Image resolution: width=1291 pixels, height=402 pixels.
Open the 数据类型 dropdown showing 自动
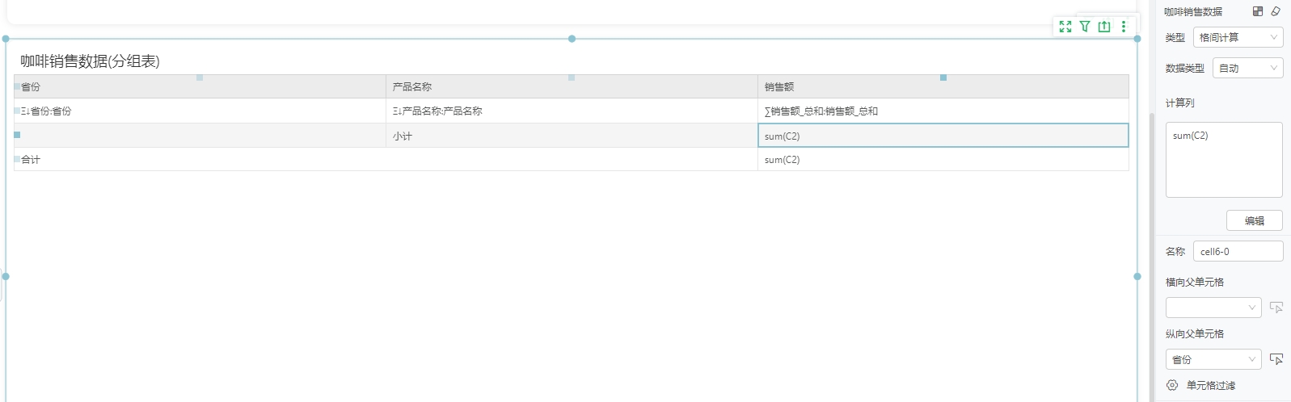click(x=1247, y=69)
